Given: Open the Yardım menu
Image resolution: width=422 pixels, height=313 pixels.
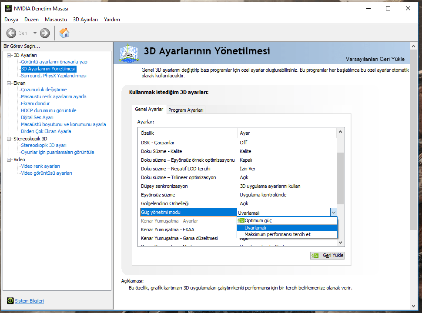Looking at the screenshot, I should click(x=112, y=20).
